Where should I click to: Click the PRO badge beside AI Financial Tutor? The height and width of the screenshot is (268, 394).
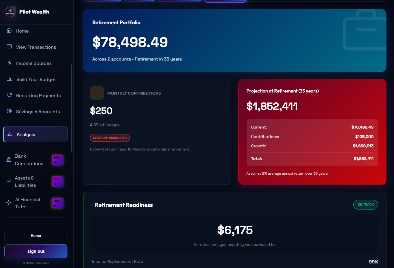[x=57, y=203]
